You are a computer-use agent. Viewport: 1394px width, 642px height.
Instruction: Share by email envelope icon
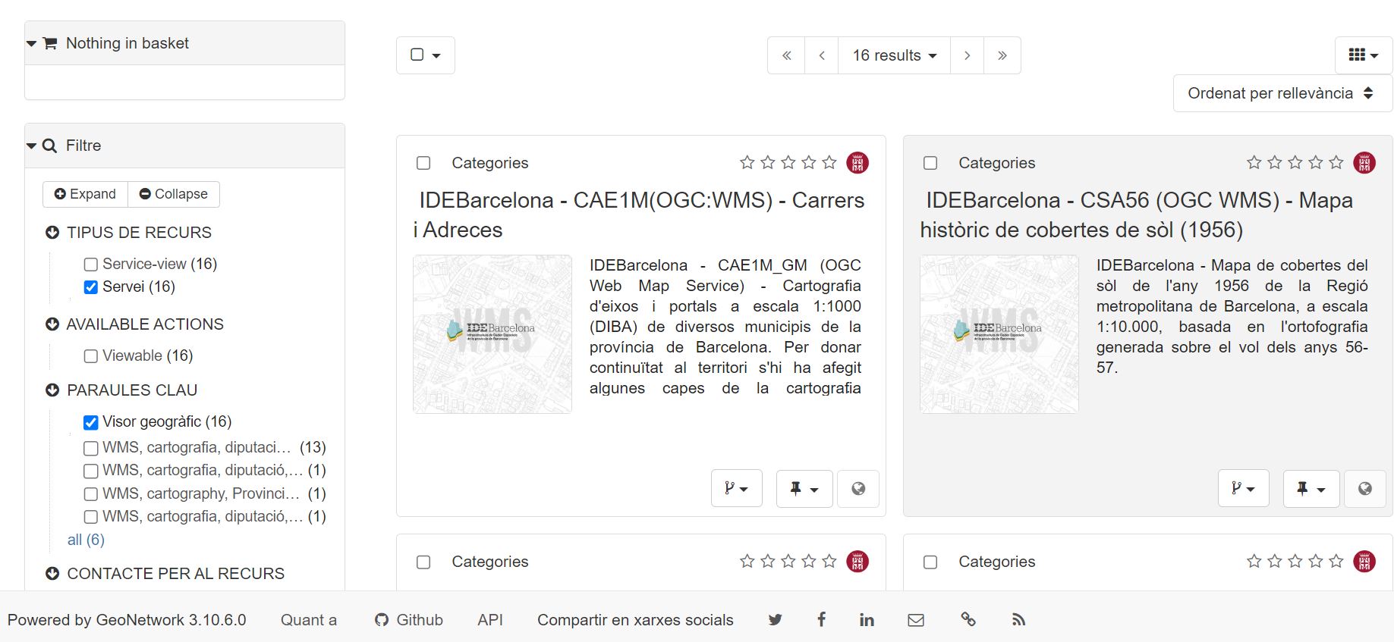point(916,620)
